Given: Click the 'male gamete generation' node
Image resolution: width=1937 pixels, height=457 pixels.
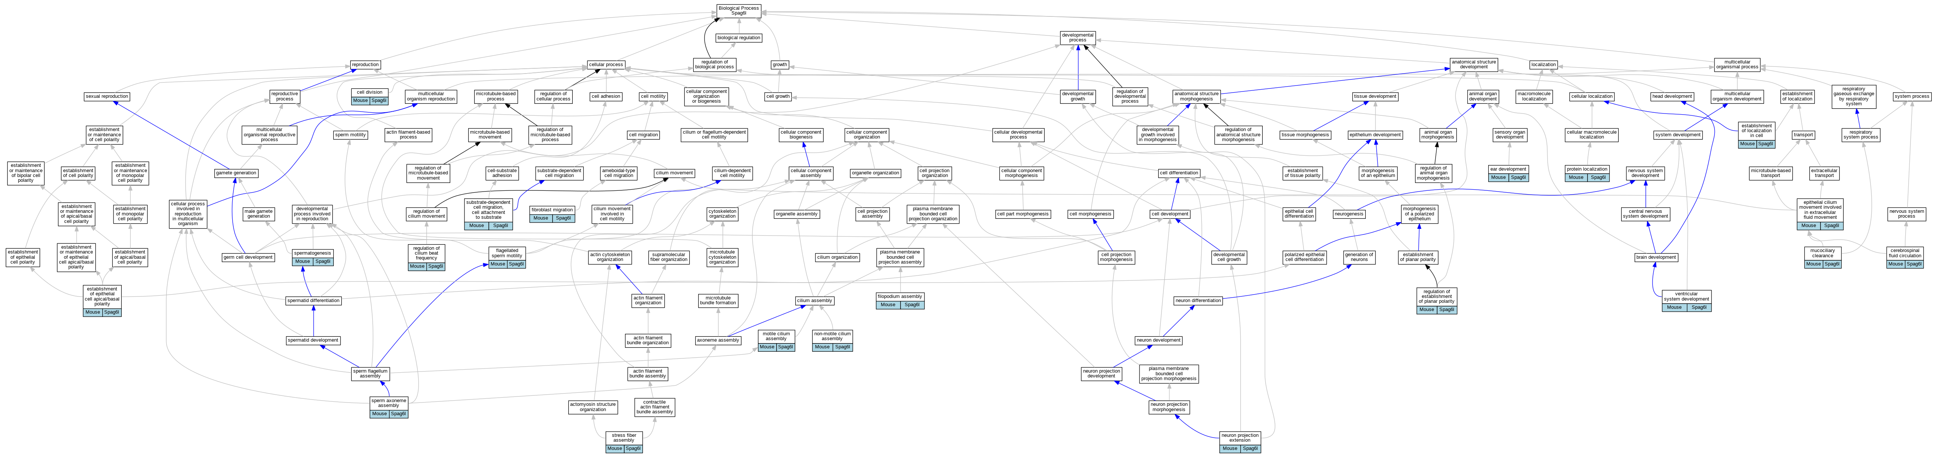Looking at the screenshot, I should click(x=258, y=214).
